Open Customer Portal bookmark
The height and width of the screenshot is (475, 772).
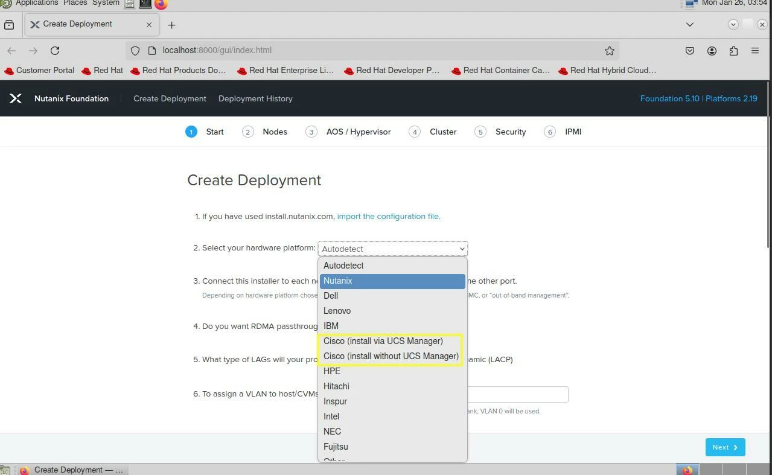pyautogui.click(x=39, y=71)
